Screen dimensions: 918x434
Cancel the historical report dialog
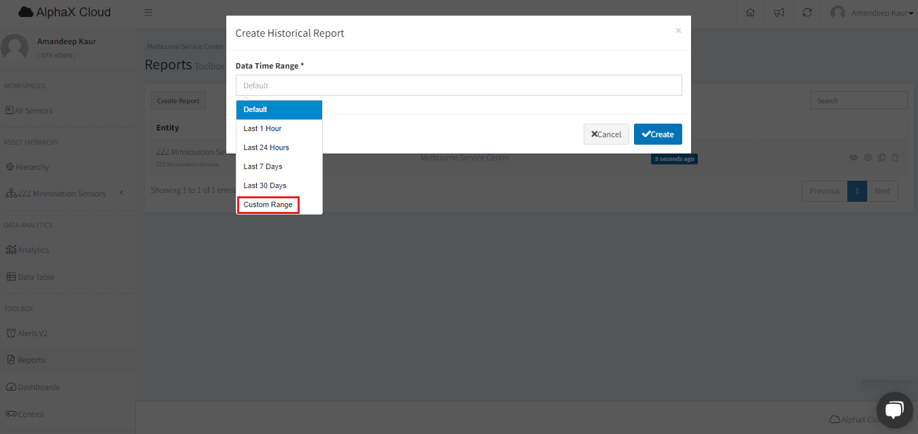[x=606, y=134]
